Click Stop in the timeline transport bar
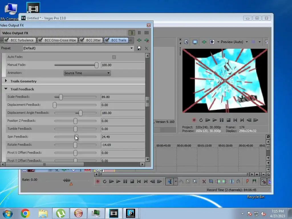Image resolution: width=292 pixels, height=219 pixels. (x=132, y=181)
